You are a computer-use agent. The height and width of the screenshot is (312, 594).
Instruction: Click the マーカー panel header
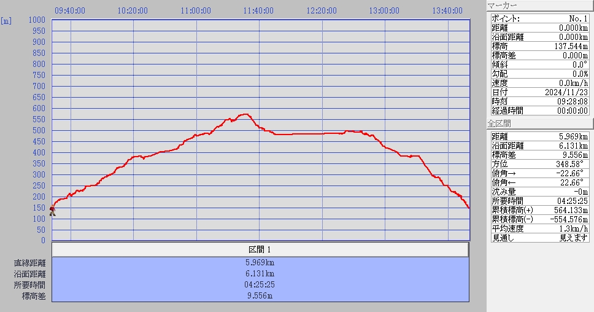[x=540, y=6]
